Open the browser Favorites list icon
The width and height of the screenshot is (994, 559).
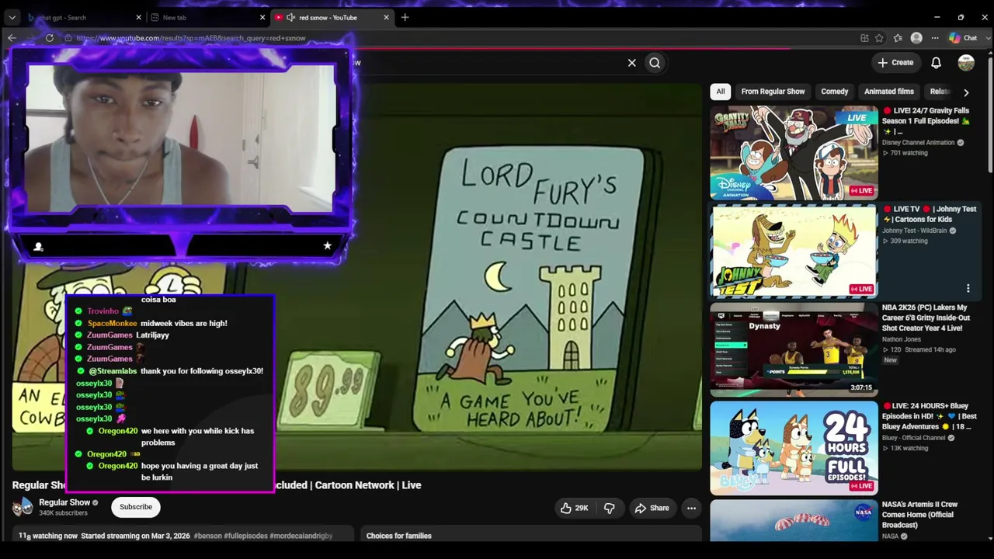pyautogui.click(x=898, y=38)
